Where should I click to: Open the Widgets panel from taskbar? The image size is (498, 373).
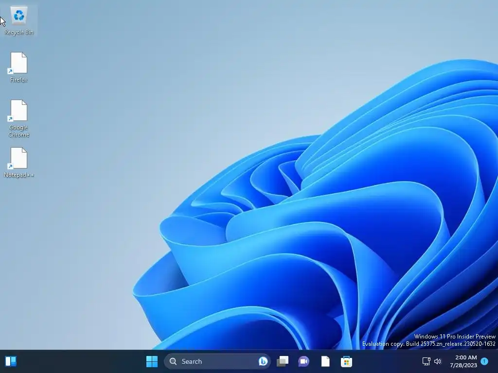click(11, 361)
